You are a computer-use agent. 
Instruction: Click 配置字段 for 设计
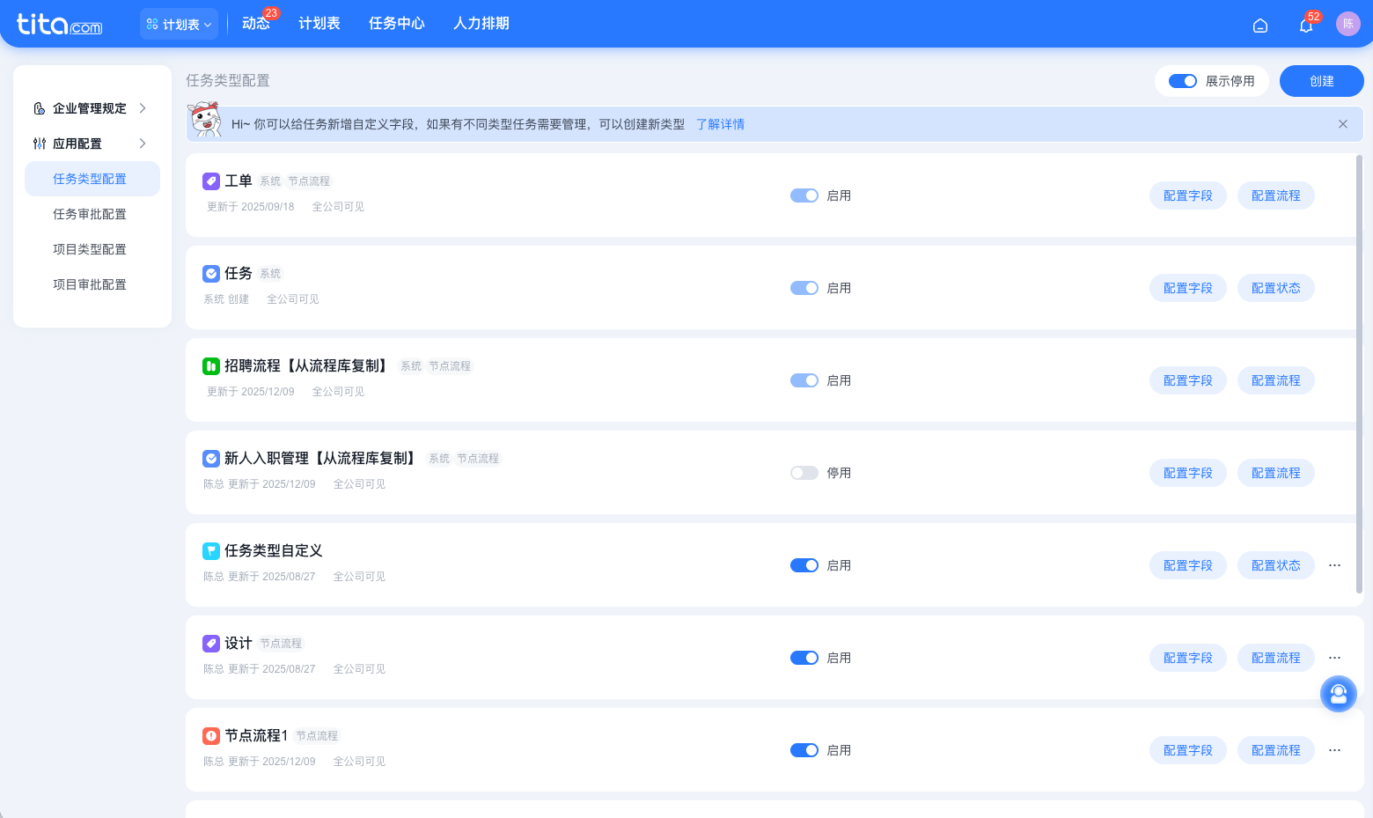pyautogui.click(x=1188, y=658)
